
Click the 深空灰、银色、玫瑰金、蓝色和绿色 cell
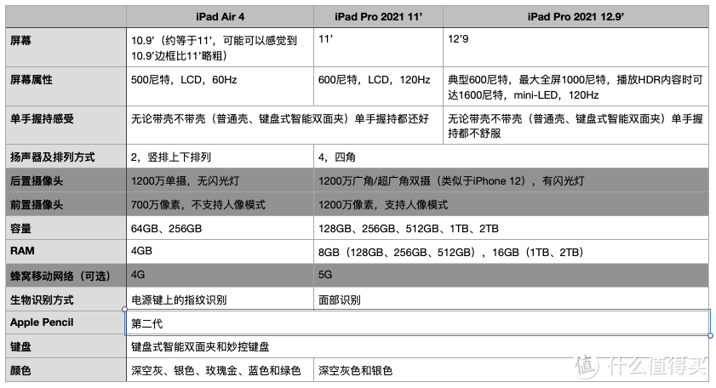pos(221,370)
